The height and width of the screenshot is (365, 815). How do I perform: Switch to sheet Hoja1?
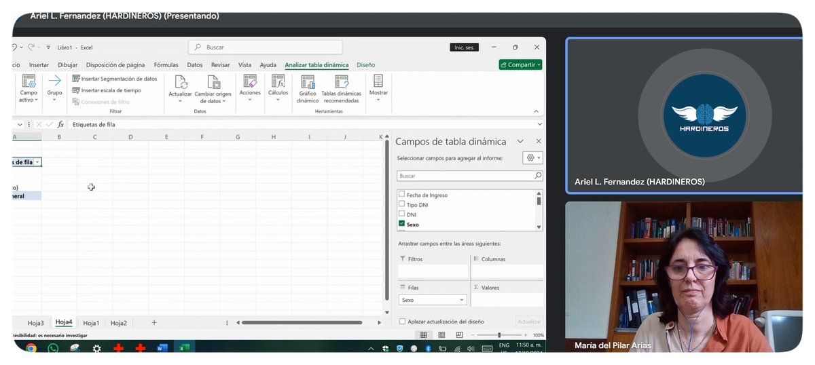(91, 323)
